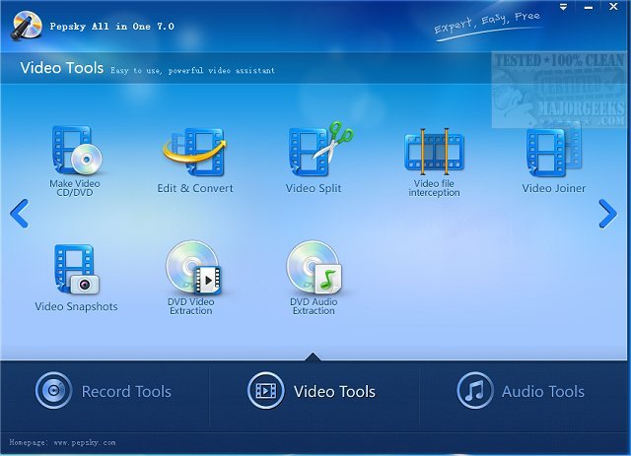Switch to the Audio Tools tab label

click(x=543, y=391)
